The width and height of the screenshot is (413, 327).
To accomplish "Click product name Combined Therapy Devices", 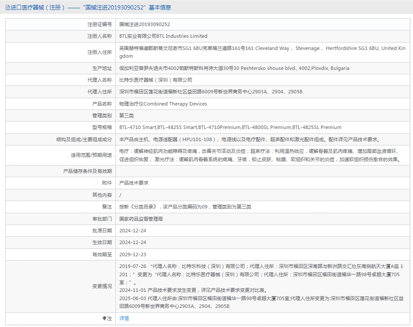I will [x=163, y=104].
